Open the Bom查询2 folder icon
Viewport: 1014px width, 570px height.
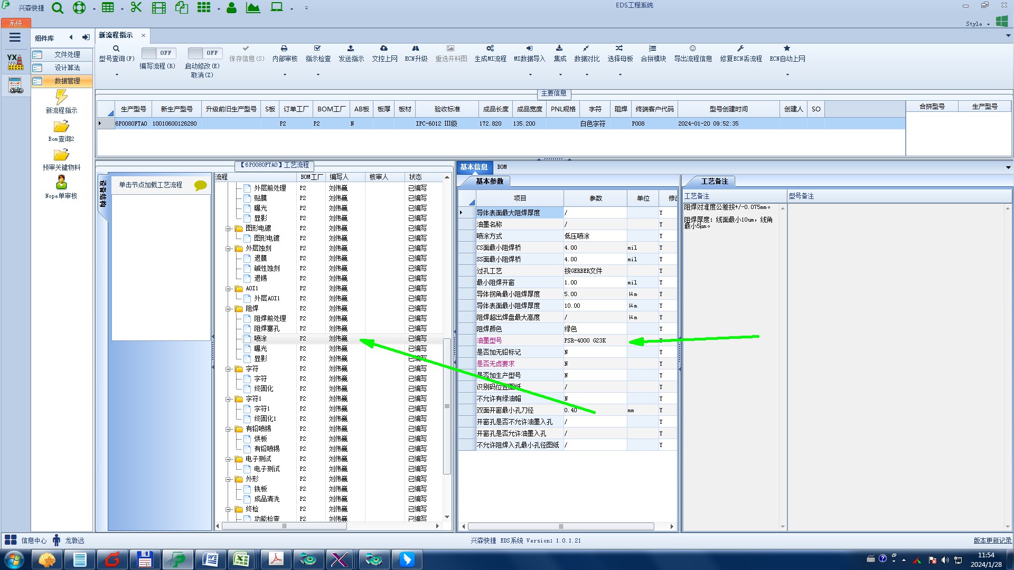click(x=61, y=127)
